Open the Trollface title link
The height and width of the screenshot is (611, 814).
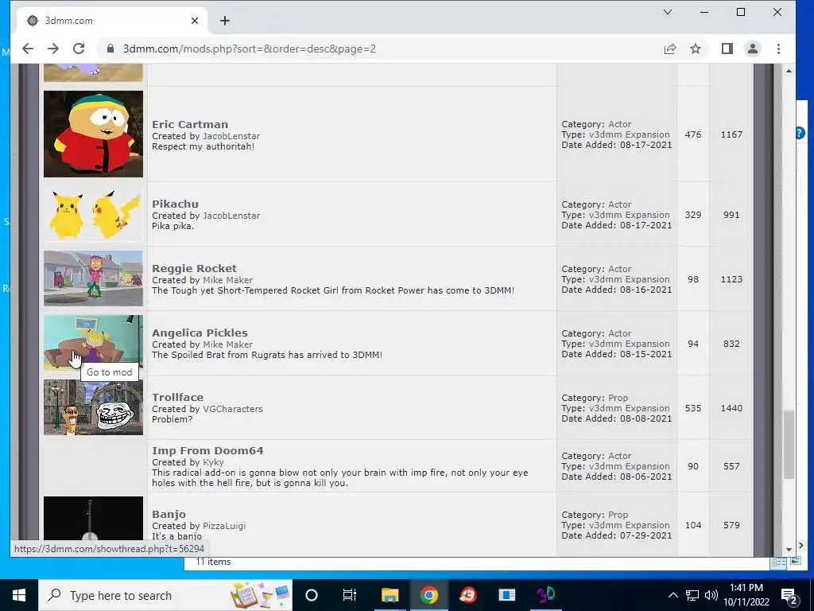point(177,397)
